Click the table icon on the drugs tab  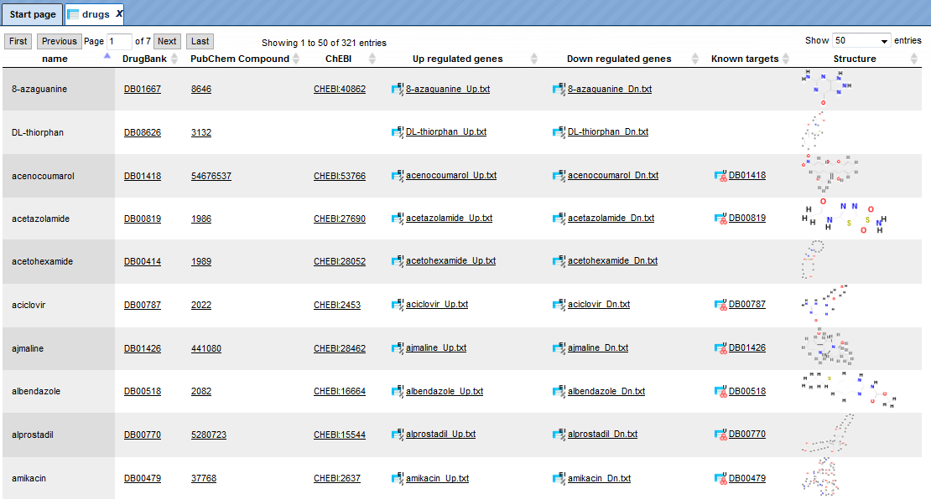click(x=73, y=14)
